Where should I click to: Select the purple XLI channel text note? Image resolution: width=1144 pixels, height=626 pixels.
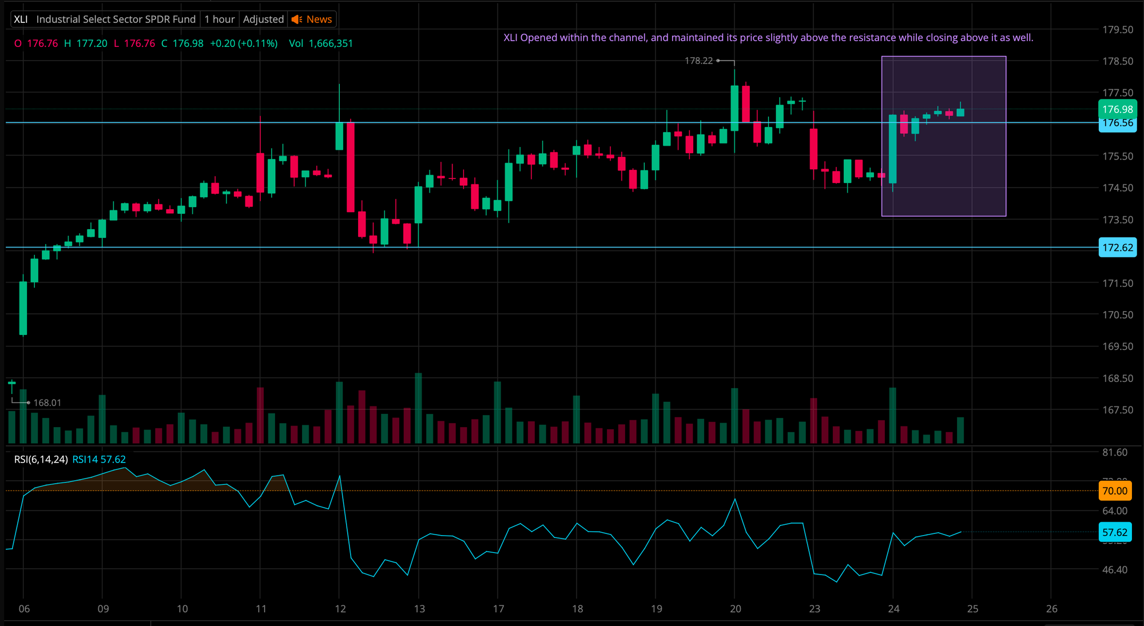(768, 38)
